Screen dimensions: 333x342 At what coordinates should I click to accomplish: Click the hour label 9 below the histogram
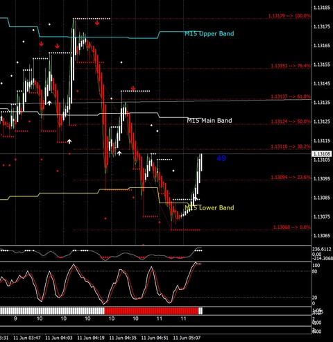pyautogui.click(x=15, y=318)
